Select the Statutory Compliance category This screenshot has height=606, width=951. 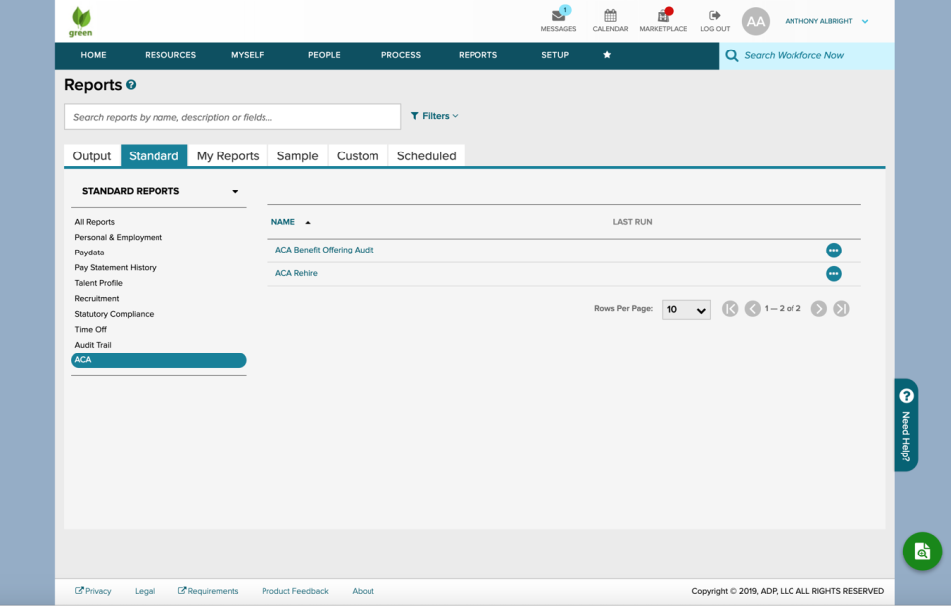pos(114,314)
